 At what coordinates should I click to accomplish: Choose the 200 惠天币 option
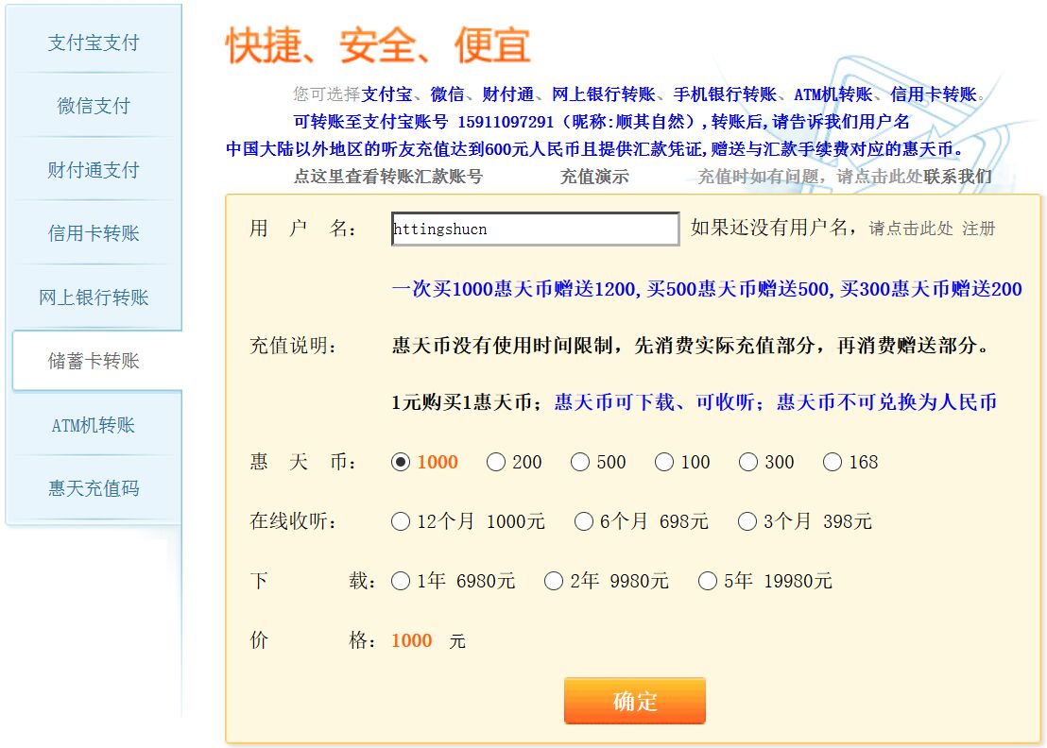(x=495, y=462)
